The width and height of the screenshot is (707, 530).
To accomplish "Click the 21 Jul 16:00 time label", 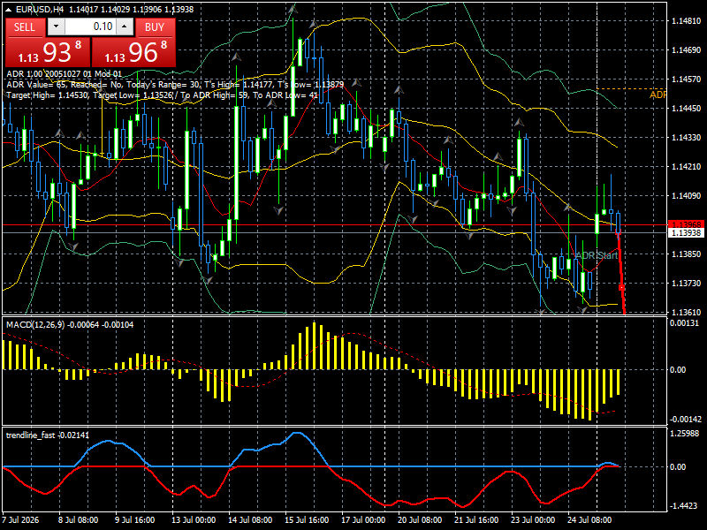I will [x=476, y=519].
